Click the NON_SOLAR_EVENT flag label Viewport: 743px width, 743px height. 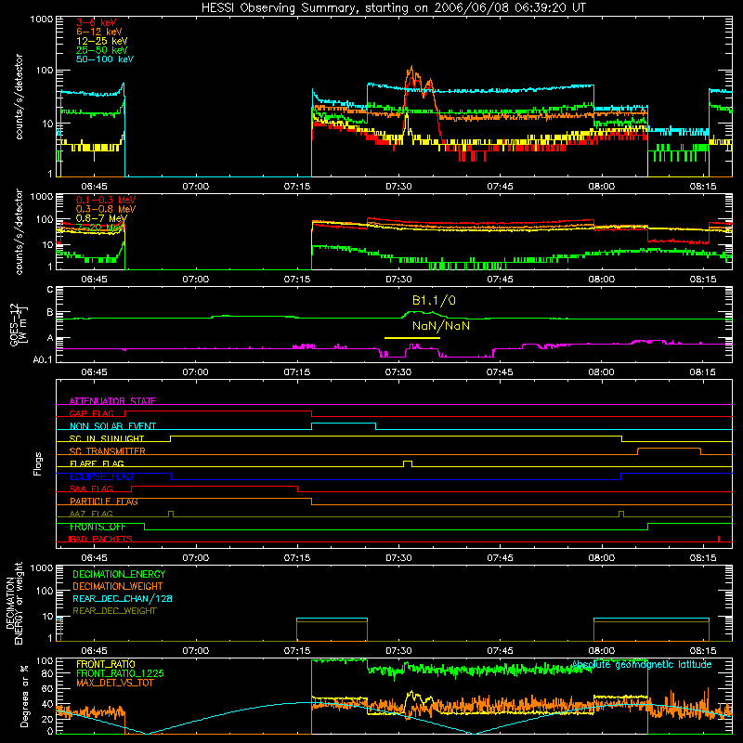point(112,426)
